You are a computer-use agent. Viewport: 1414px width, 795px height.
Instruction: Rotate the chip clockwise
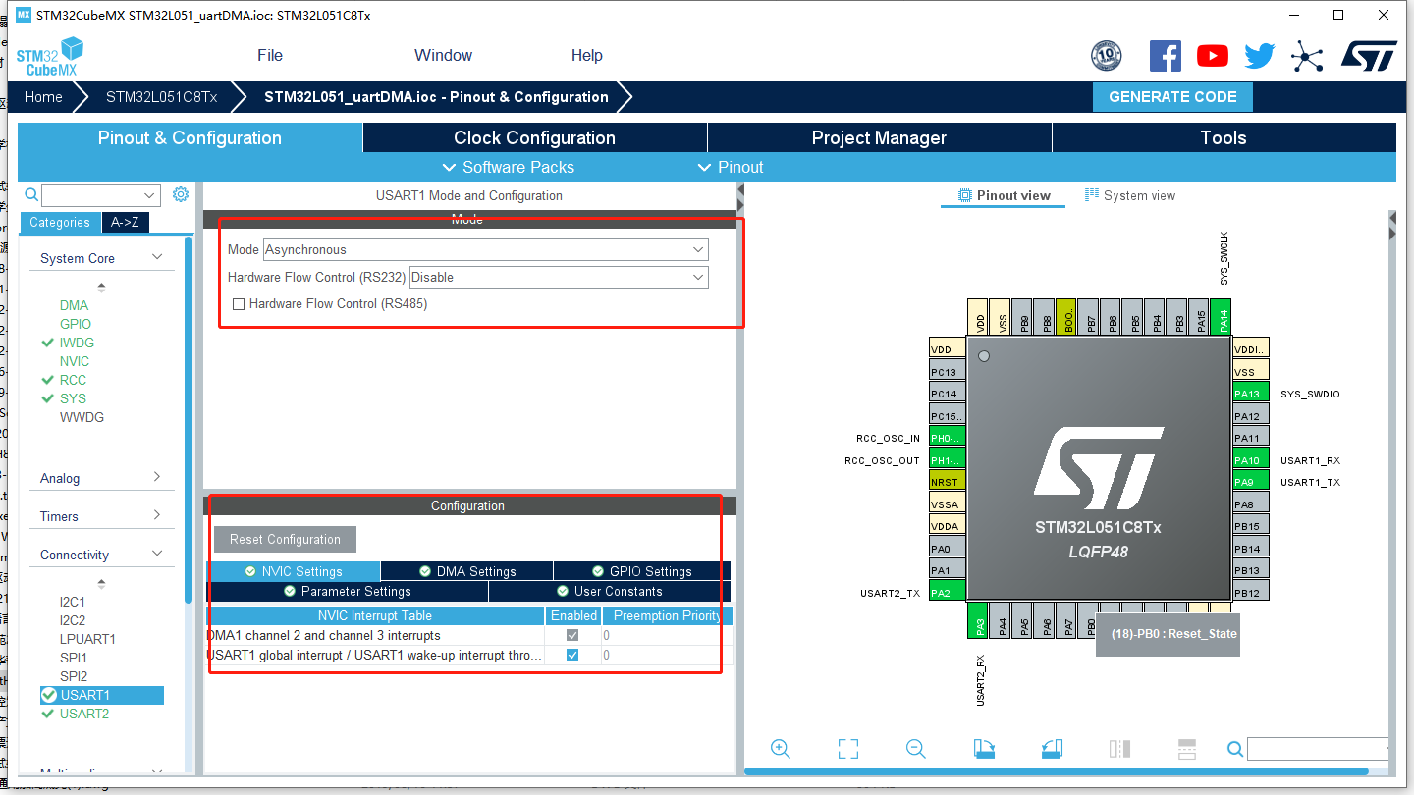point(984,748)
